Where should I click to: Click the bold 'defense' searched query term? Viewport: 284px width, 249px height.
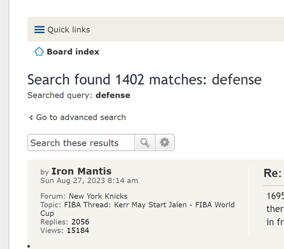[113, 96]
